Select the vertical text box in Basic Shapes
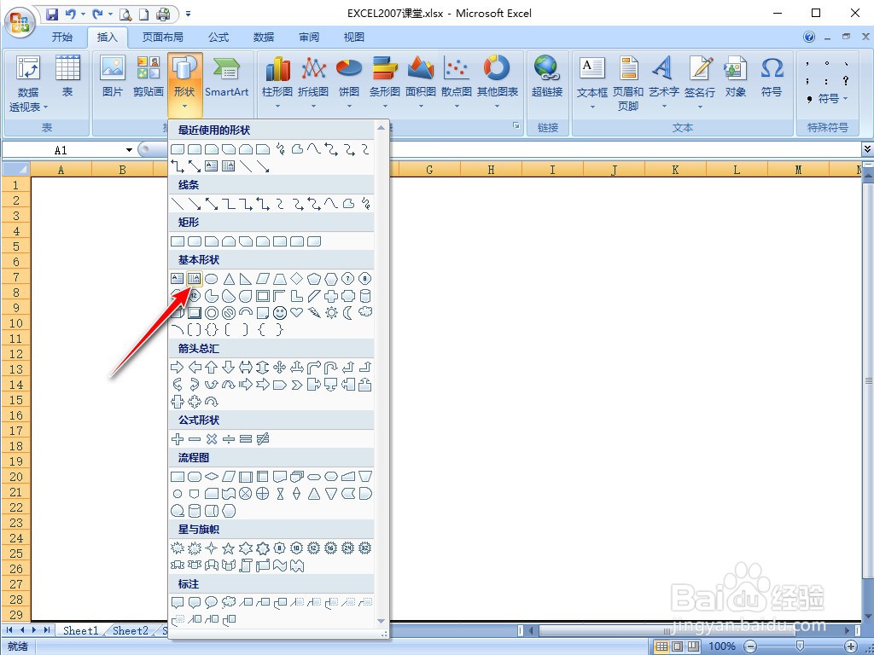 pos(194,279)
